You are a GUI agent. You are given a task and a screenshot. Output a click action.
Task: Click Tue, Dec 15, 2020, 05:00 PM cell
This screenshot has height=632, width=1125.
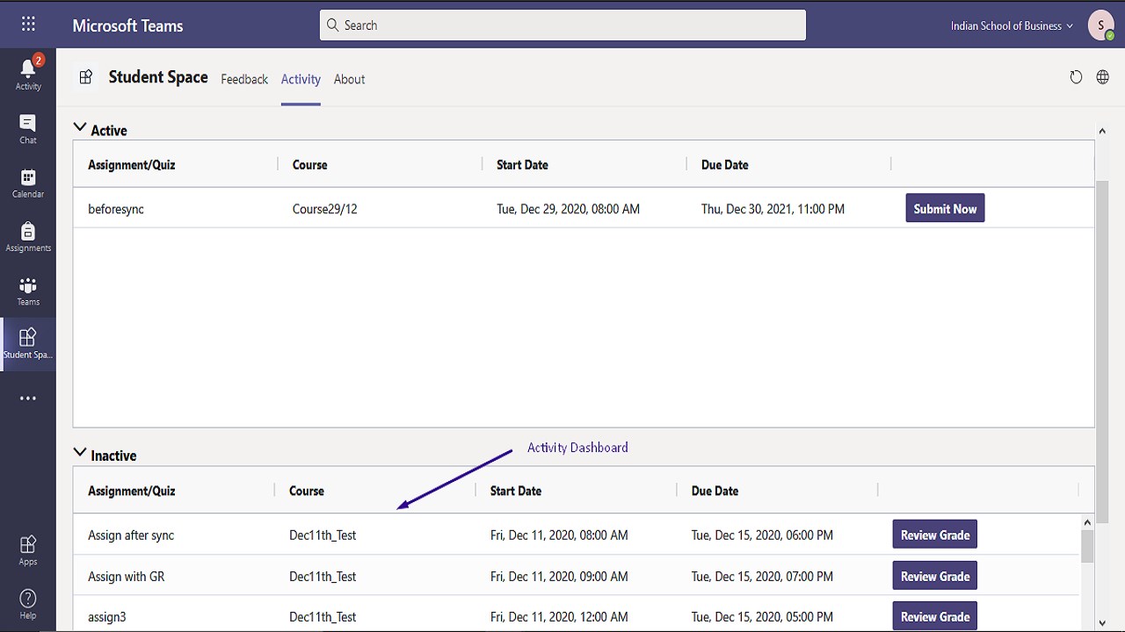[762, 617]
